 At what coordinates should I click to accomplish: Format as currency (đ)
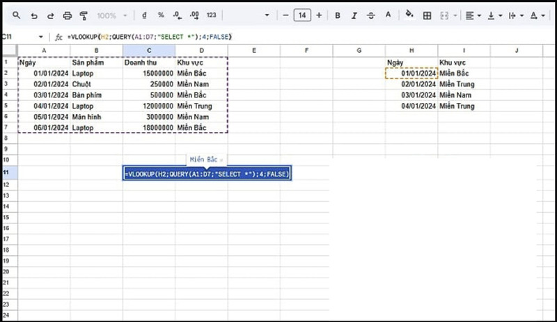(x=144, y=15)
